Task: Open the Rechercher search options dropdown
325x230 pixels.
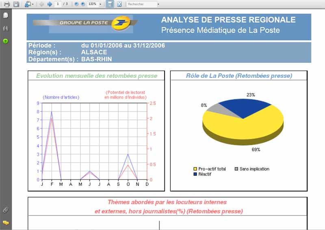Action: point(158,4)
